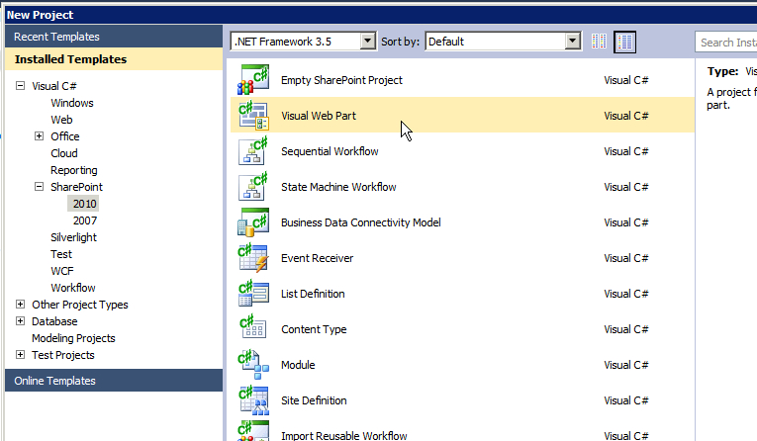The width and height of the screenshot is (757, 441).
Task: Open the Recent Templates section
Action: [x=114, y=37]
